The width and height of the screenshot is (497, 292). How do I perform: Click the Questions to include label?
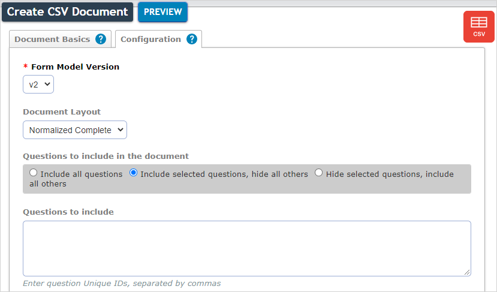coord(68,212)
